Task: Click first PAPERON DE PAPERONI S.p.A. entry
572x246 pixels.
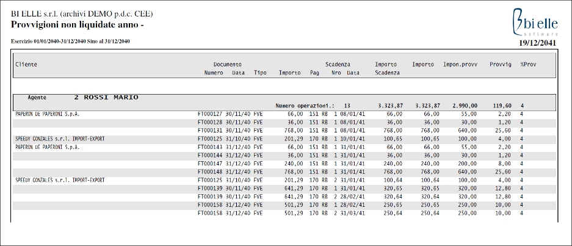Action: click(x=48, y=114)
